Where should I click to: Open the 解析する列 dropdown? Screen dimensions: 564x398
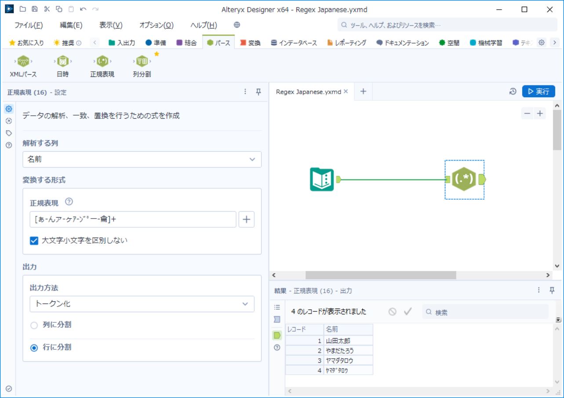(142, 159)
